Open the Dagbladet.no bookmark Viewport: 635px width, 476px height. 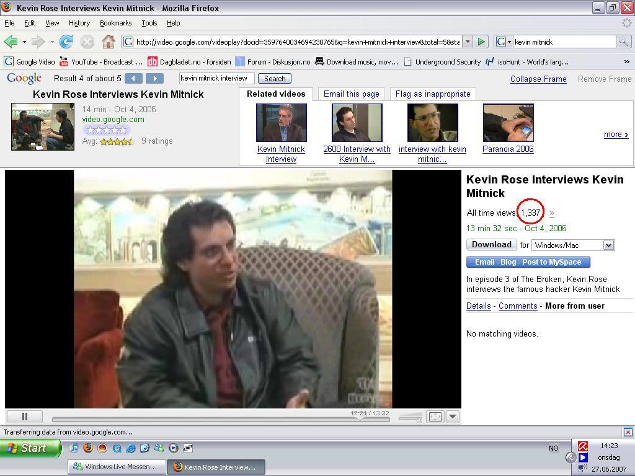coord(189,62)
